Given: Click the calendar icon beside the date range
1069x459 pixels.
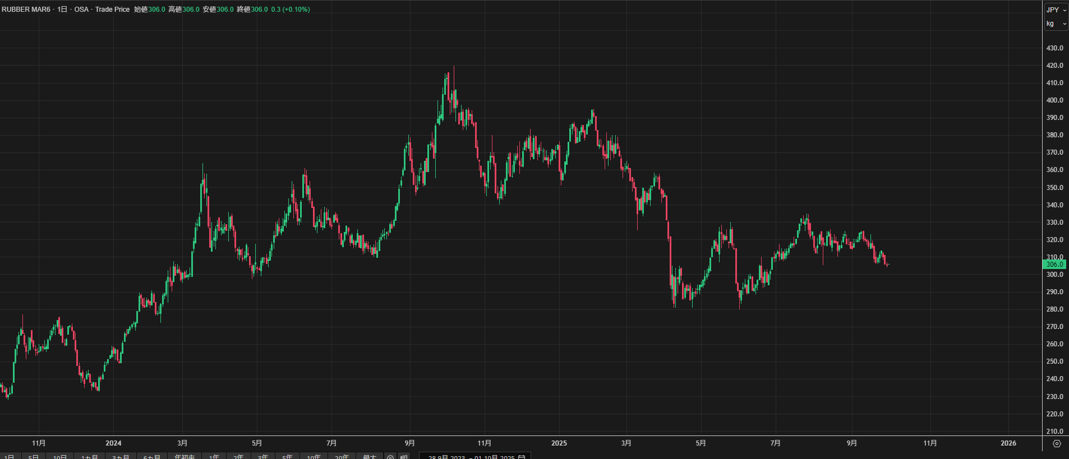Looking at the screenshot, I should click(x=522, y=457).
